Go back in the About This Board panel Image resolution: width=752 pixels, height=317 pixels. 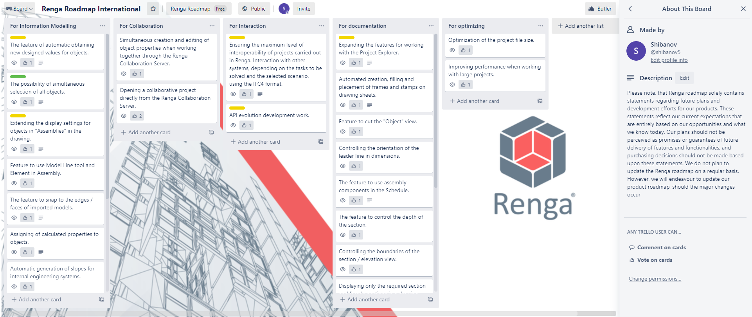click(630, 9)
